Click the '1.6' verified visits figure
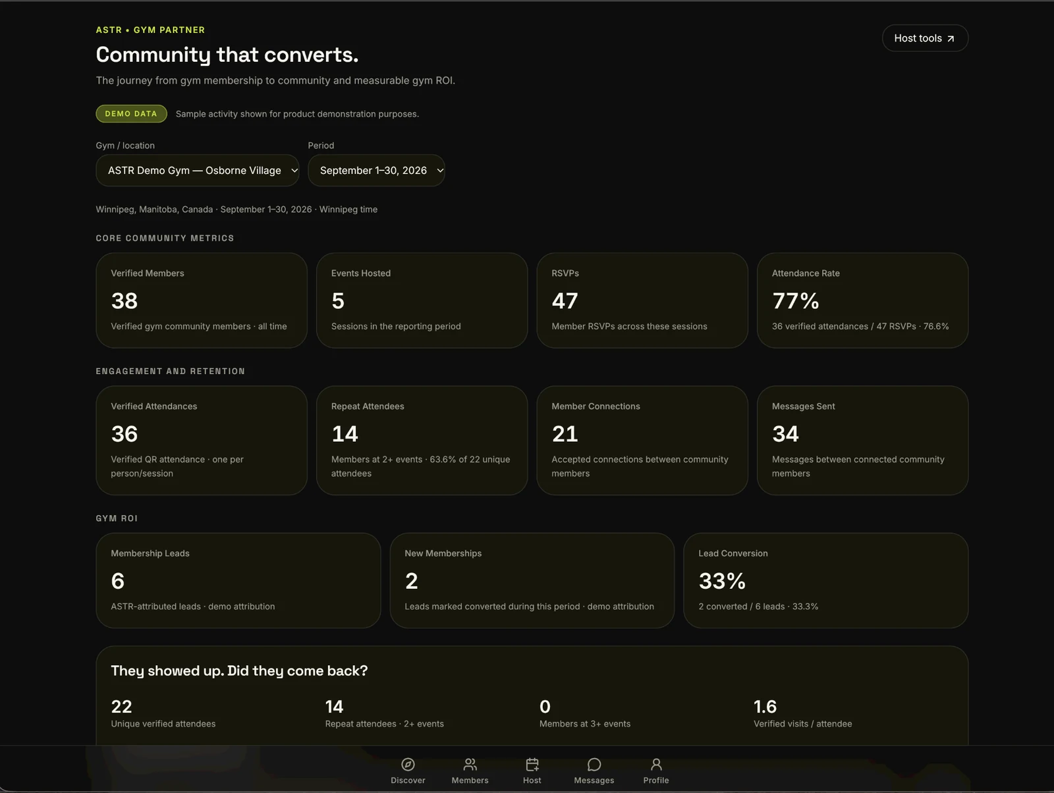This screenshot has height=793, width=1054. click(x=765, y=707)
